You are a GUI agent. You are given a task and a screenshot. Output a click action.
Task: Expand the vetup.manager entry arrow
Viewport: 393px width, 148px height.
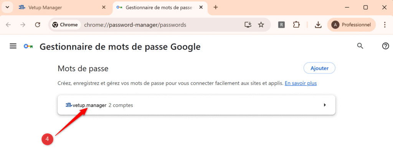tap(325, 105)
